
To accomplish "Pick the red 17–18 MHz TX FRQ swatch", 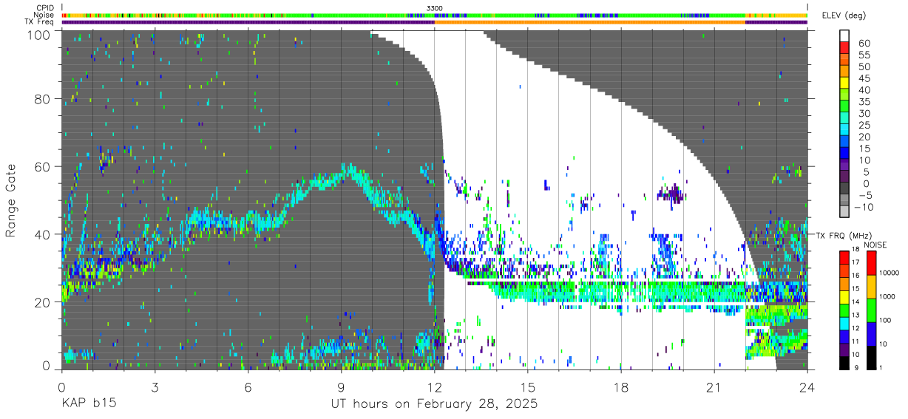I will 845,256.
